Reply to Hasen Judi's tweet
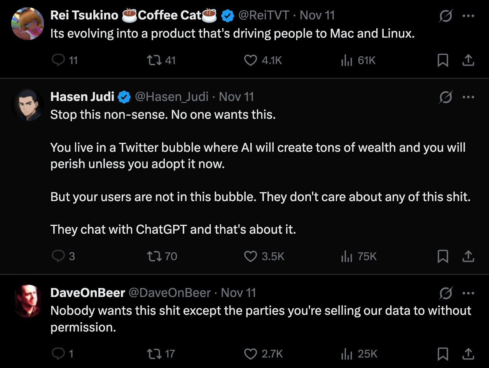The image size is (489, 368). [58, 256]
